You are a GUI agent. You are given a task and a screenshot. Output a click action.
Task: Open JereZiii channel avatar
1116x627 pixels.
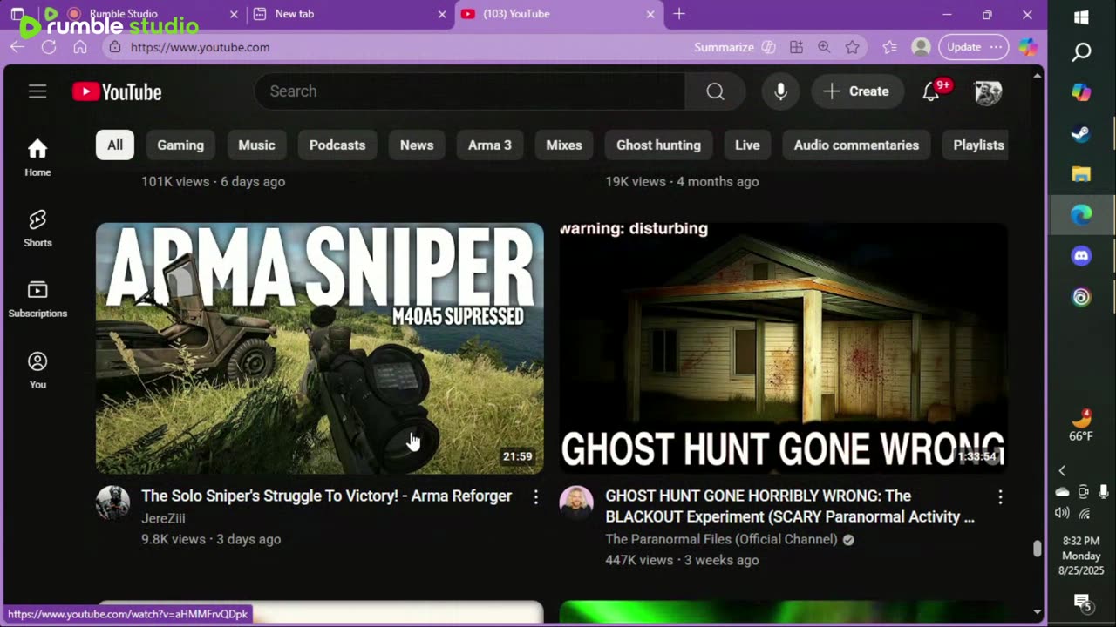112,503
